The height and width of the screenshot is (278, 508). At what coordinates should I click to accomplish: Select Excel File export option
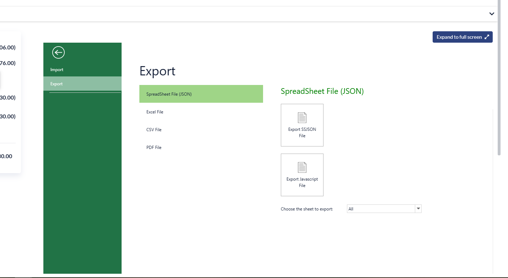(155, 112)
